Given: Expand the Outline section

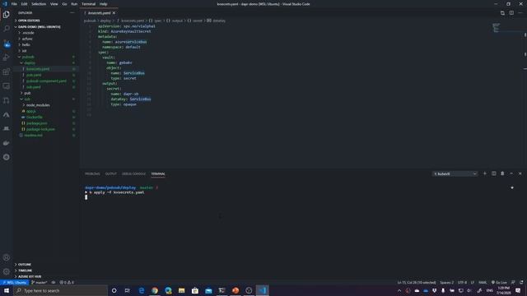Looking at the screenshot, I should (24, 265).
